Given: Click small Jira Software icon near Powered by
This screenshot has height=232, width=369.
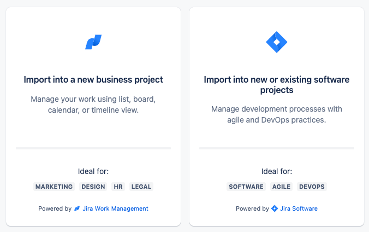Looking at the screenshot, I should coord(275,208).
